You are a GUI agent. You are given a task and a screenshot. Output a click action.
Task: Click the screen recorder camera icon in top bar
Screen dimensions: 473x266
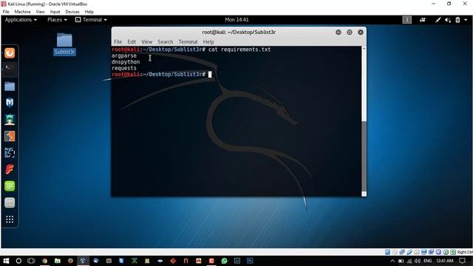pos(422,20)
